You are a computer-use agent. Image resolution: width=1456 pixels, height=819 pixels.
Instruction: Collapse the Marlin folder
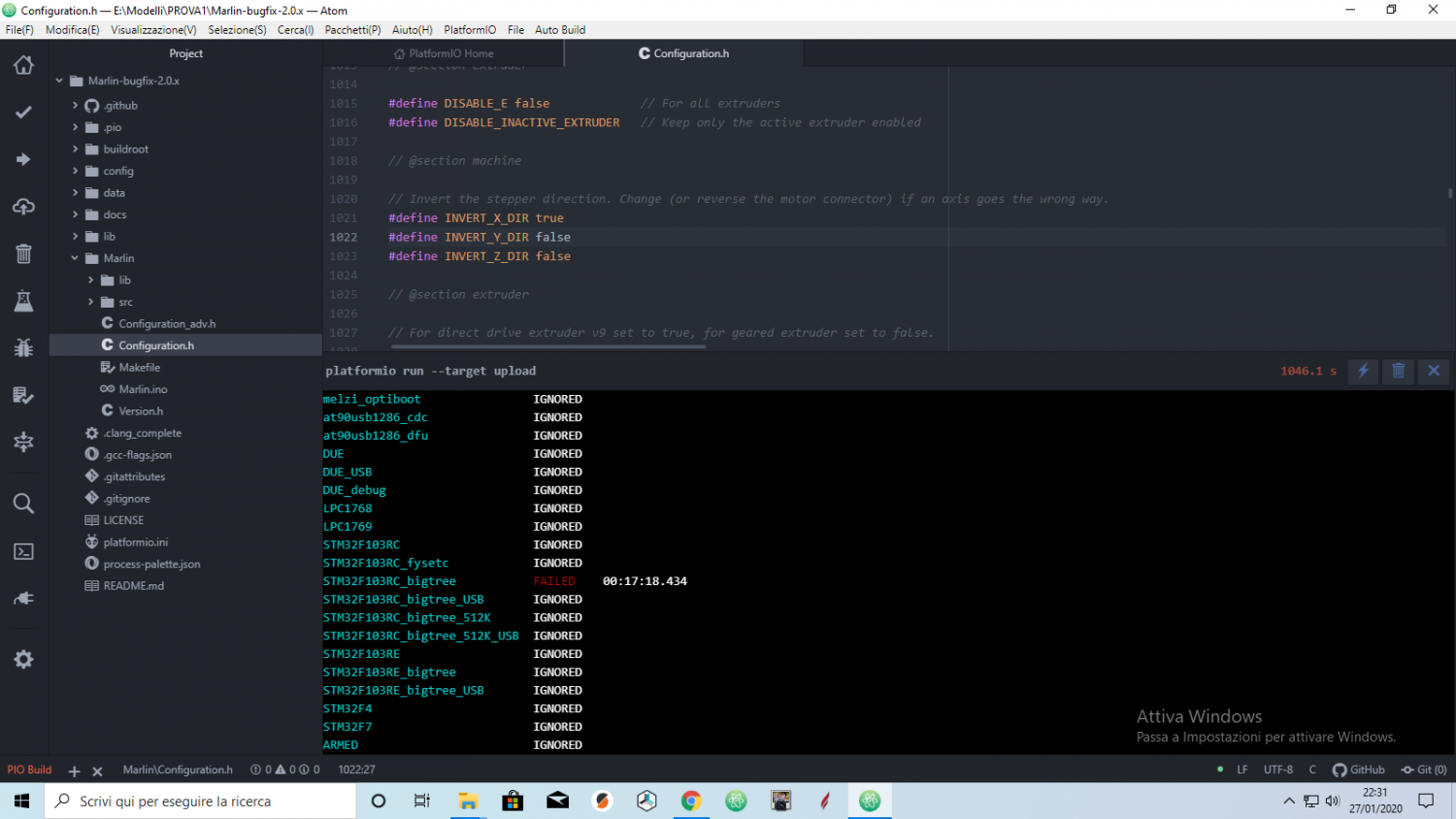coord(117,258)
